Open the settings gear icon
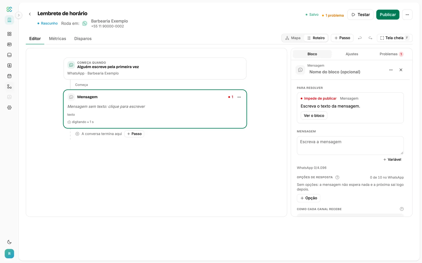422x263 pixels. pos(9,108)
